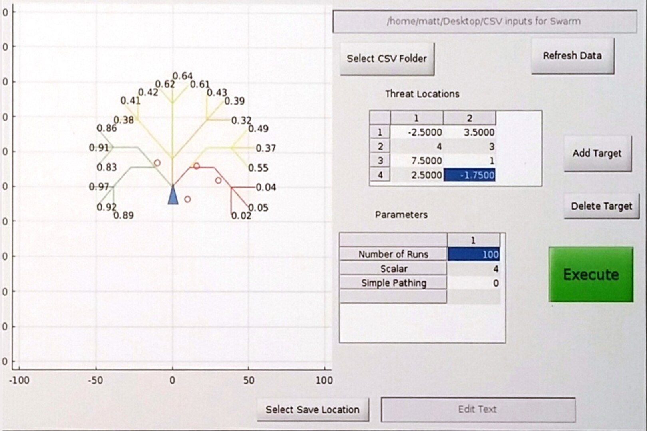Click the Simple Pathing value cell

pyautogui.click(x=474, y=283)
